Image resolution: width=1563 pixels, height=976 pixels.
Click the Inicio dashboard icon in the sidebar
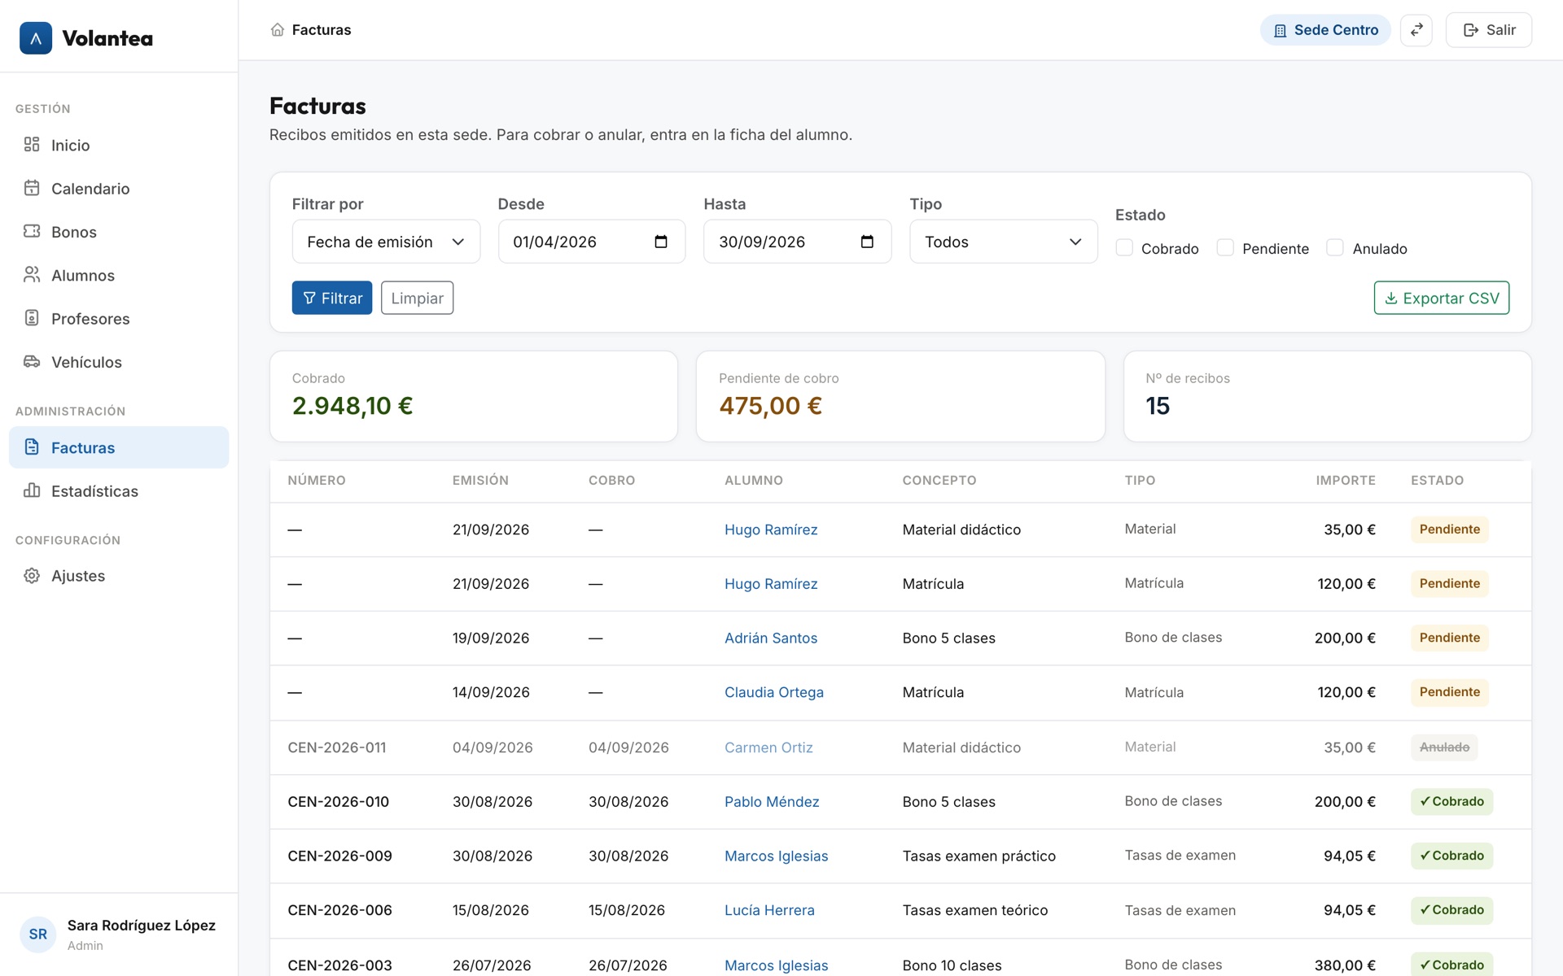click(32, 145)
